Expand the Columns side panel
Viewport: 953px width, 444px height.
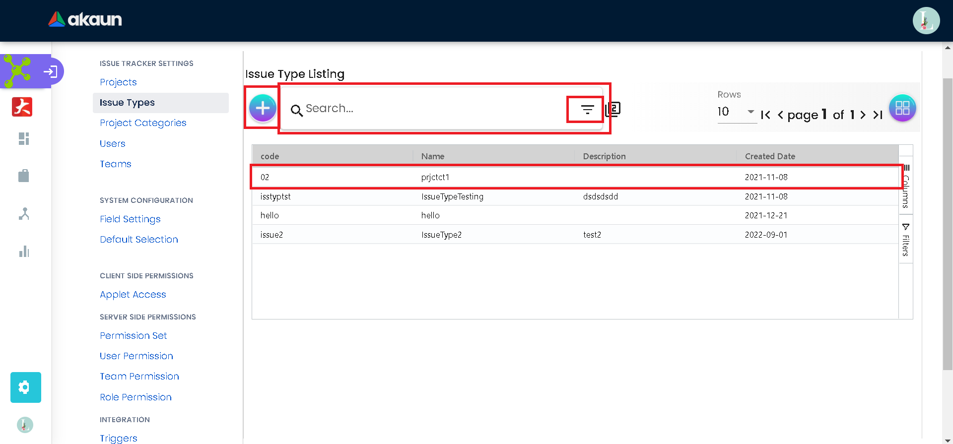906,187
